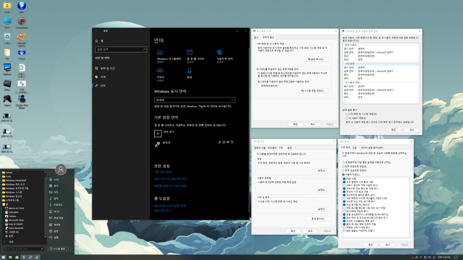The width and height of the screenshot is (463, 260).
Task: Open 데이터 실행 방지(DEP) tab
Action: tap(372, 148)
